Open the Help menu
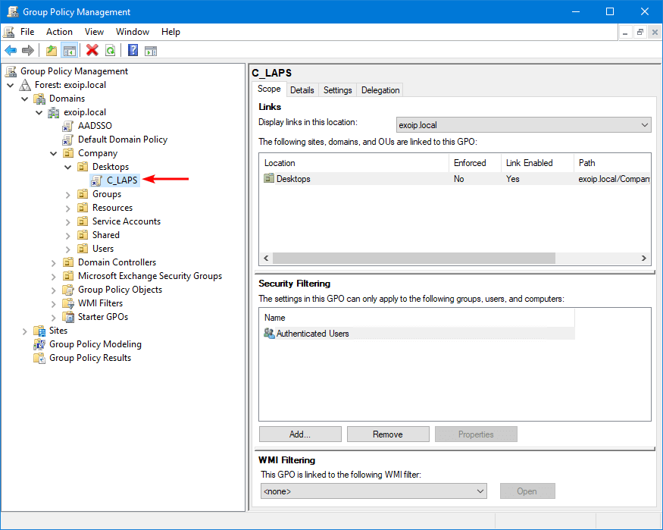Image resolution: width=663 pixels, height=530 pixels. coord(170,32)
